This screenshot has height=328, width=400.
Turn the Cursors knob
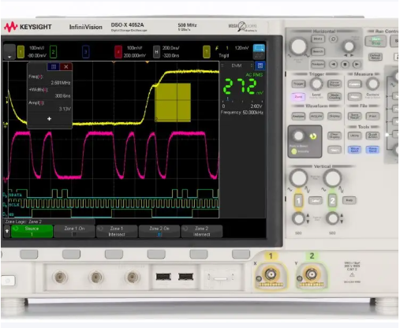pyautogui.click(x=372, y=84)
